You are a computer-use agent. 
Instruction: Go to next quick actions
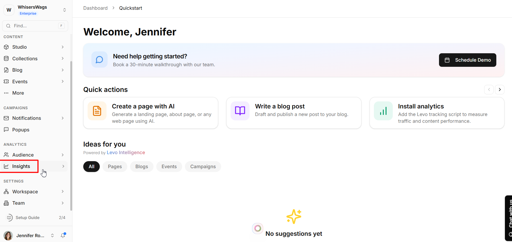[x=500, y=89]
